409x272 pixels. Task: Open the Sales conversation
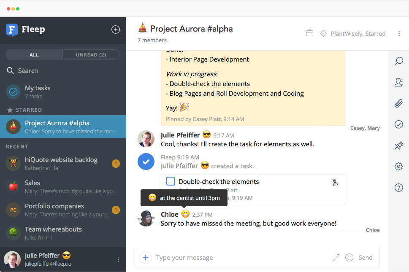point(63,186)
